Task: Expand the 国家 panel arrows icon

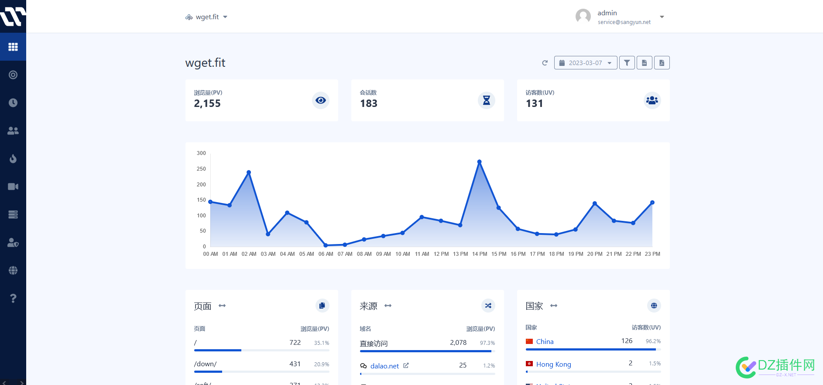Action: click(554, 306)
